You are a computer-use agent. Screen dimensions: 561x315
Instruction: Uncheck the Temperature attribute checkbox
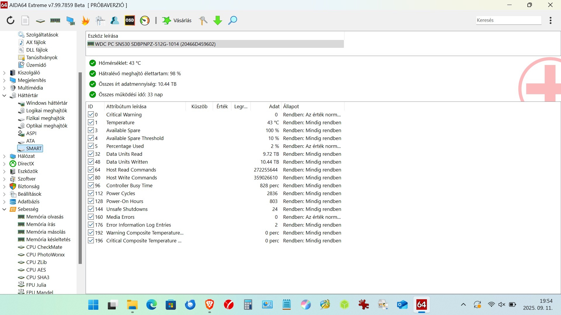(x=91, y=123)
